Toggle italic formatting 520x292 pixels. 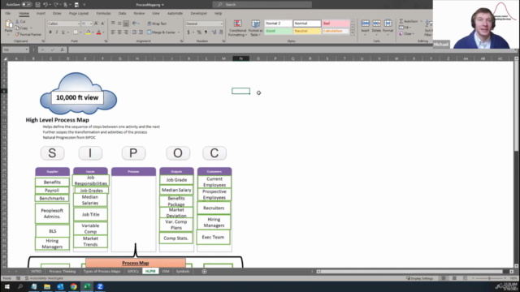pyautogui.click(x=57, y=32)
